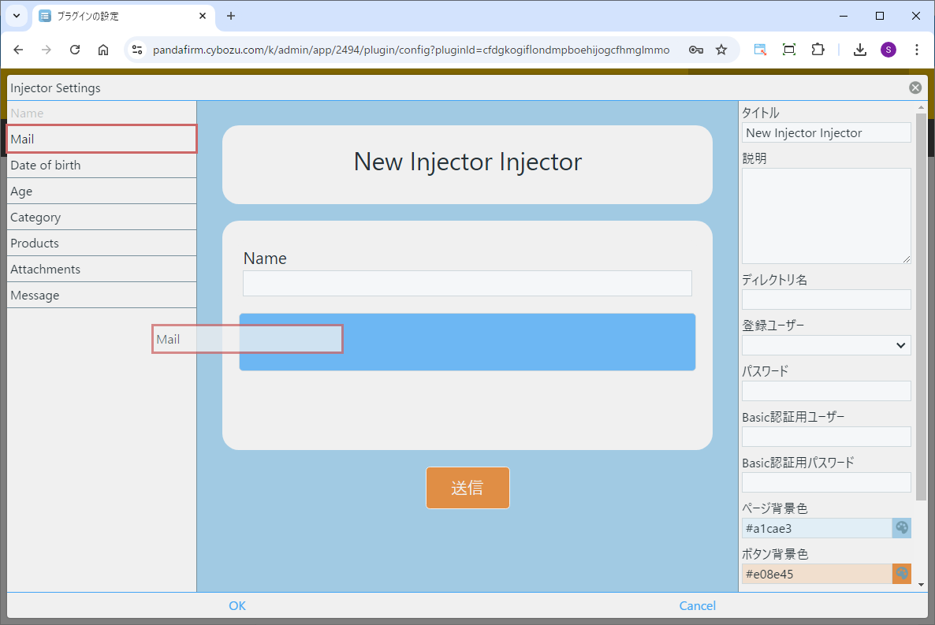Open the button background color palette picker
The width and height of the screenshot is (935, 625).
pyautogui.click(x=901, y=574)
